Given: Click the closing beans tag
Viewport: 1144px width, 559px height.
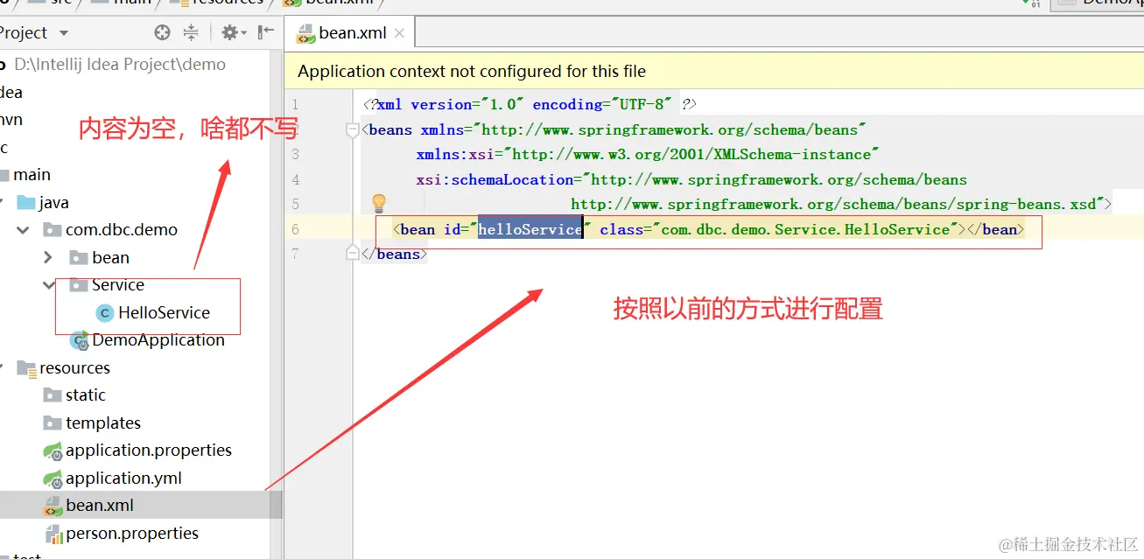Looking at the screenshot, I should 394,254.
